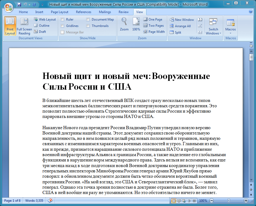The width and height of the screenshot is (256, 206).
Task: Click View Side by Side icon
Action: pos(200,19)
